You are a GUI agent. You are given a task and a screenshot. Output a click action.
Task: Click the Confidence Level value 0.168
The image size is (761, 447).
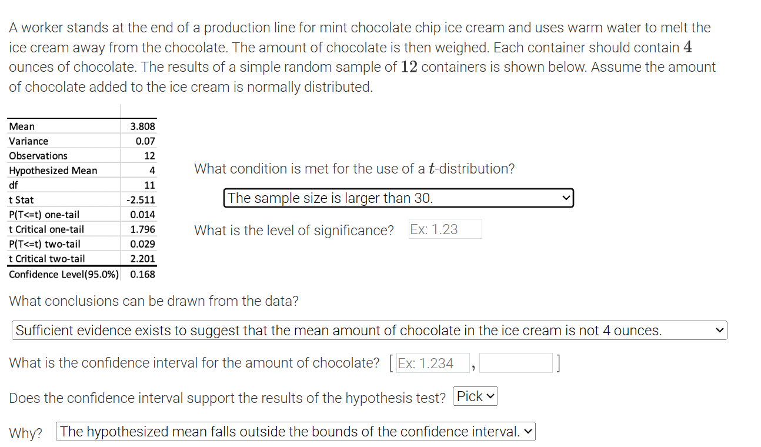point(142,274)
